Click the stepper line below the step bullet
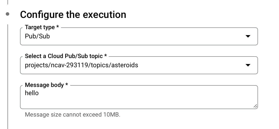This screenshot has height=129, width=279. 8,75
